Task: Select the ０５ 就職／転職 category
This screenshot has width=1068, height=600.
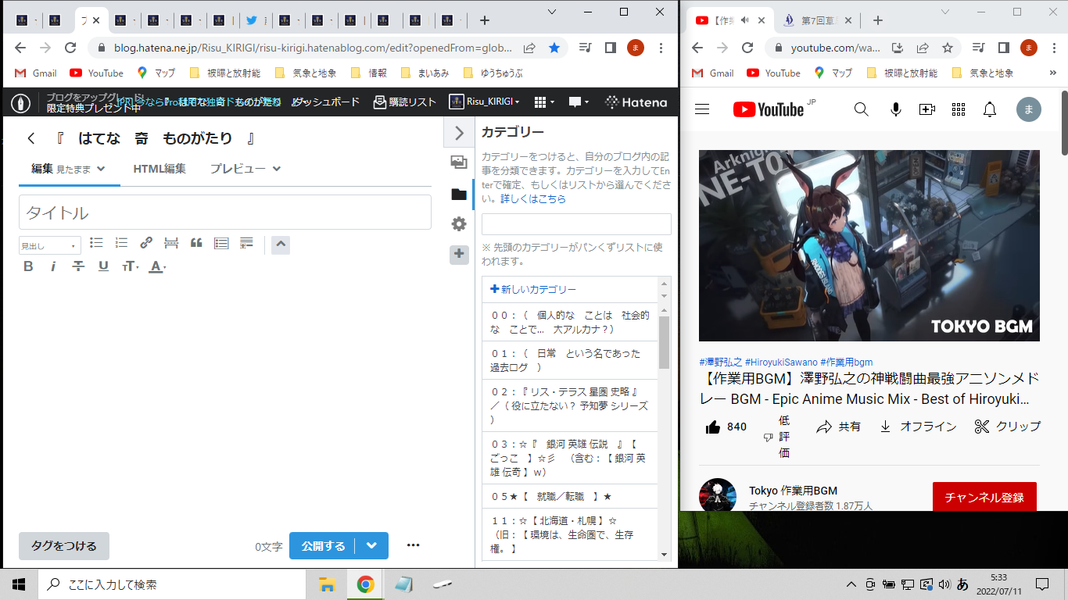Action: [x=570, y=496]
